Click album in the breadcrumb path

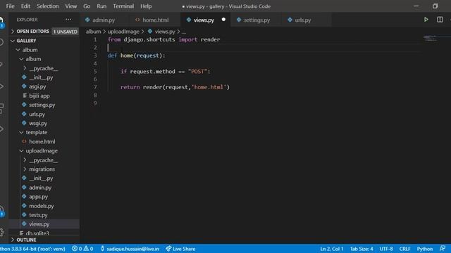(x=93, y=32)
